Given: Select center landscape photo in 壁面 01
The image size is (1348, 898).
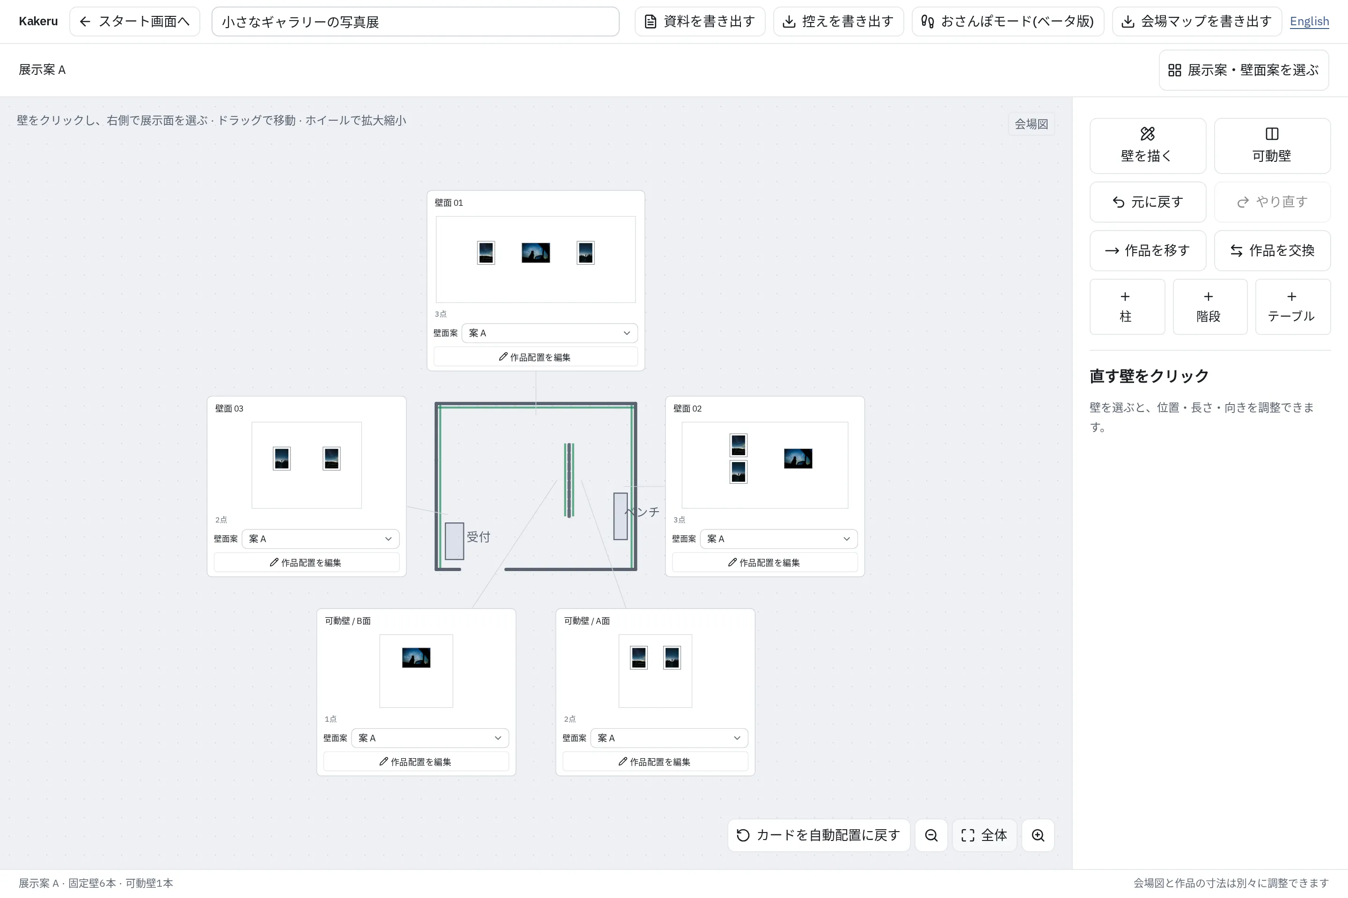Looking at the screenshot, I should 536,253.
